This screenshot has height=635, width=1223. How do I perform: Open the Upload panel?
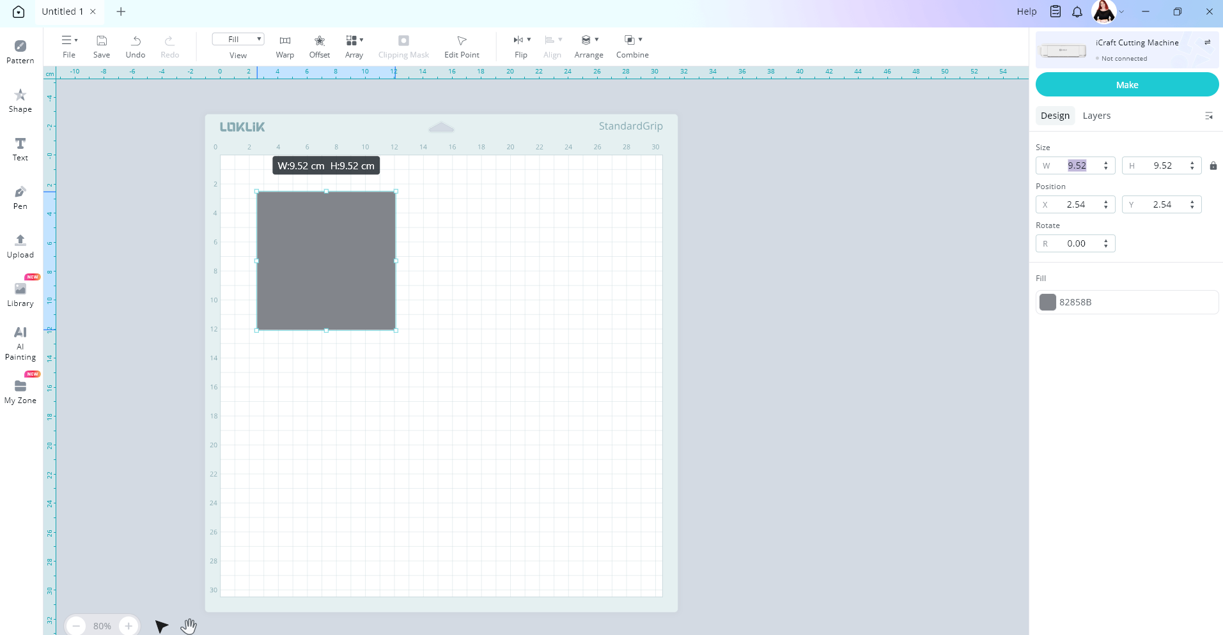point(20,246)
